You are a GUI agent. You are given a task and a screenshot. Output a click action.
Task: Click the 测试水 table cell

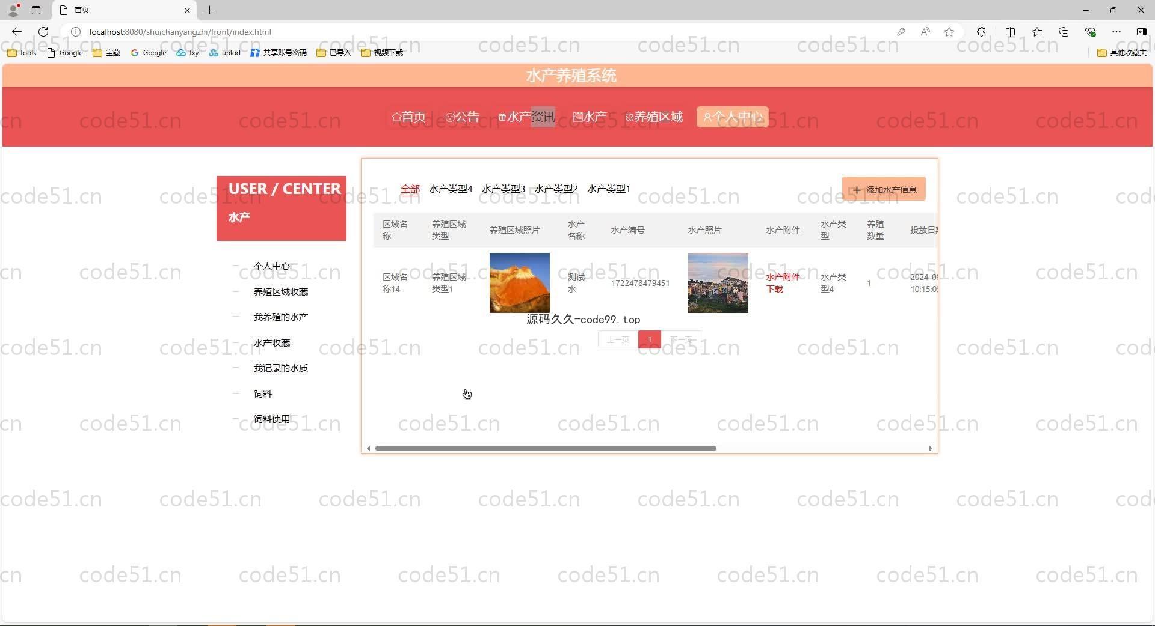click(x=576, y=283)
